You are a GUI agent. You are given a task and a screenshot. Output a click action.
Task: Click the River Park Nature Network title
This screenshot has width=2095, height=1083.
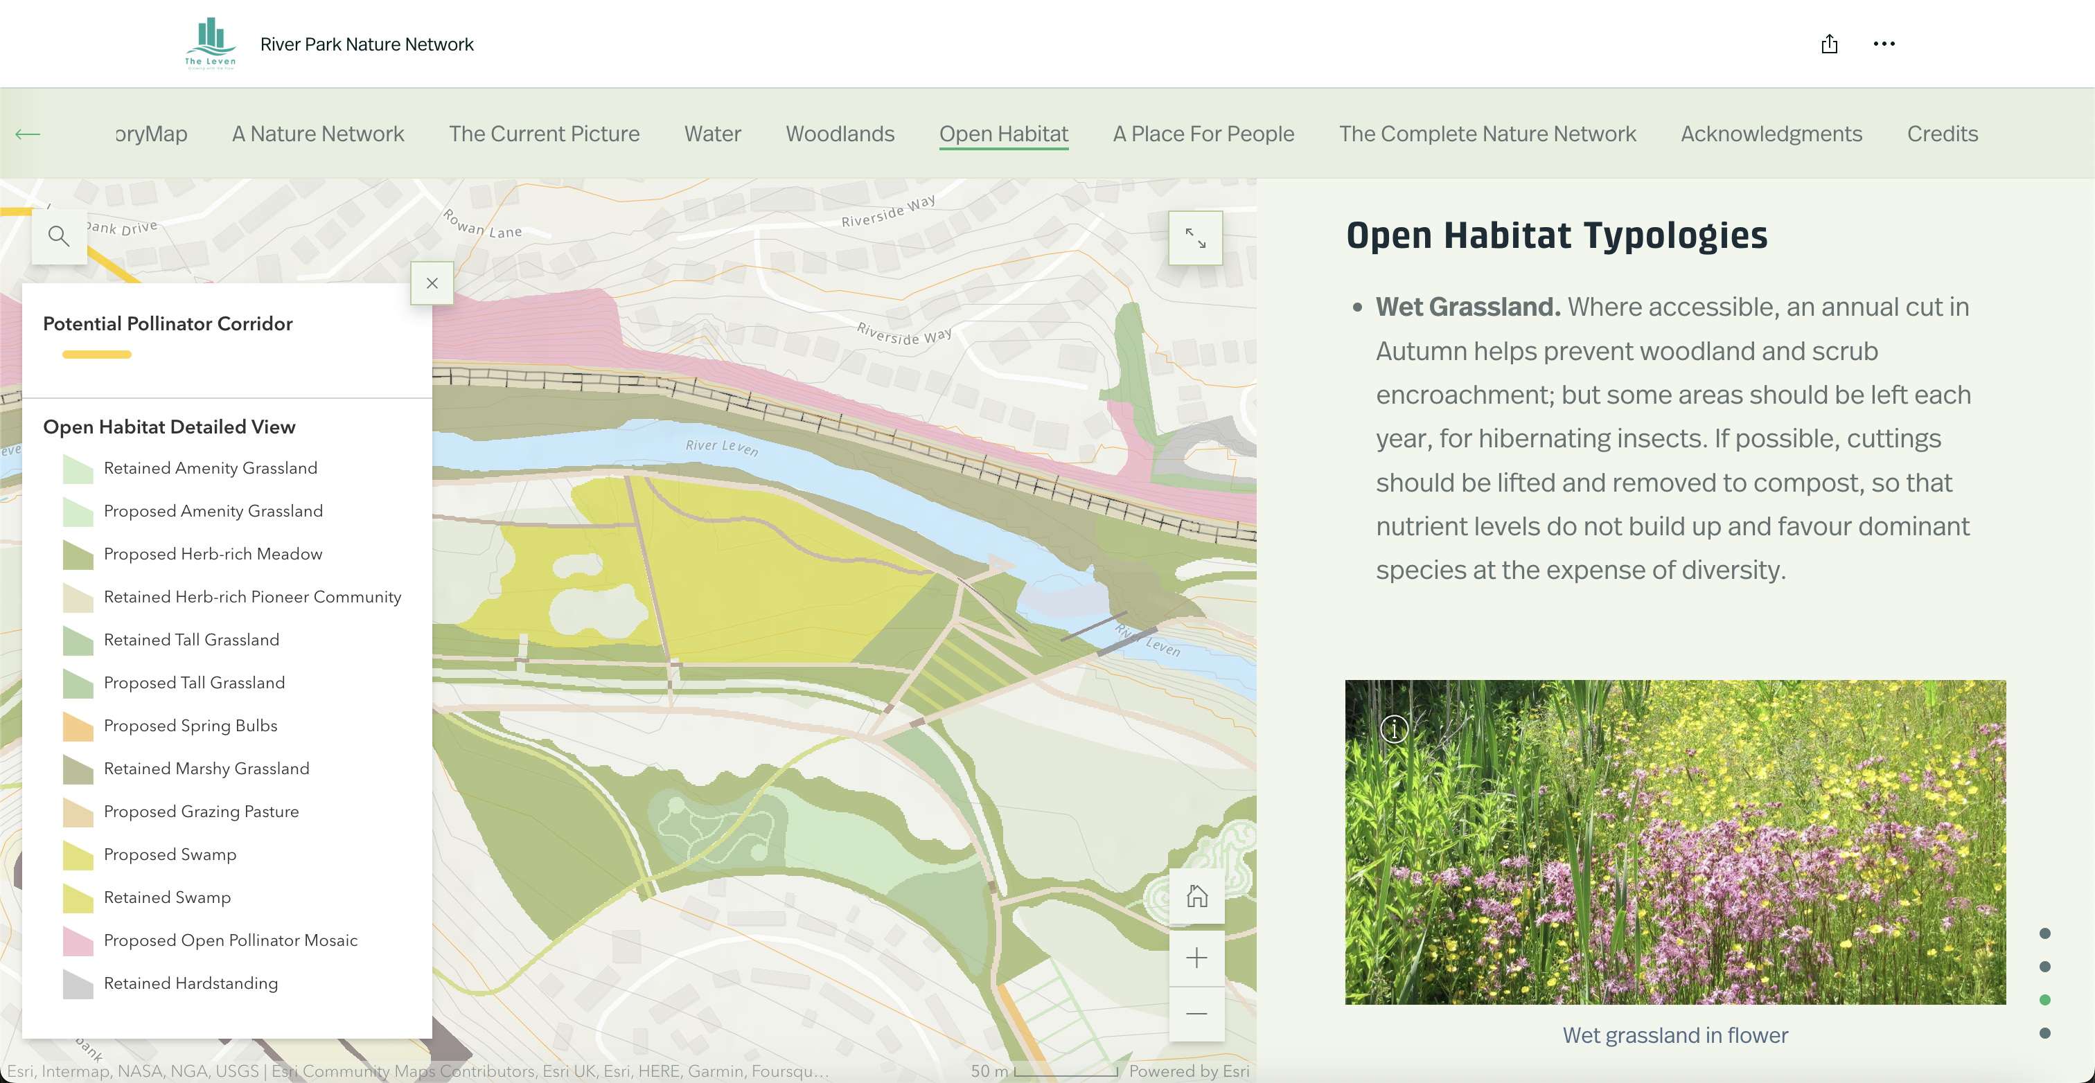click(366, 44)
